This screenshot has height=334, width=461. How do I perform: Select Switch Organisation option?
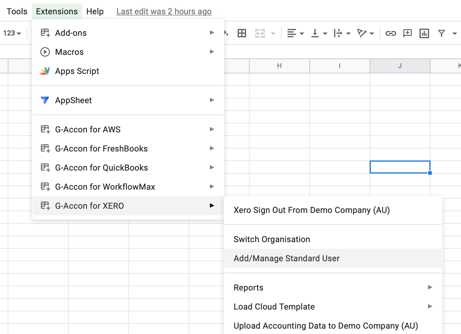(333, 239)
